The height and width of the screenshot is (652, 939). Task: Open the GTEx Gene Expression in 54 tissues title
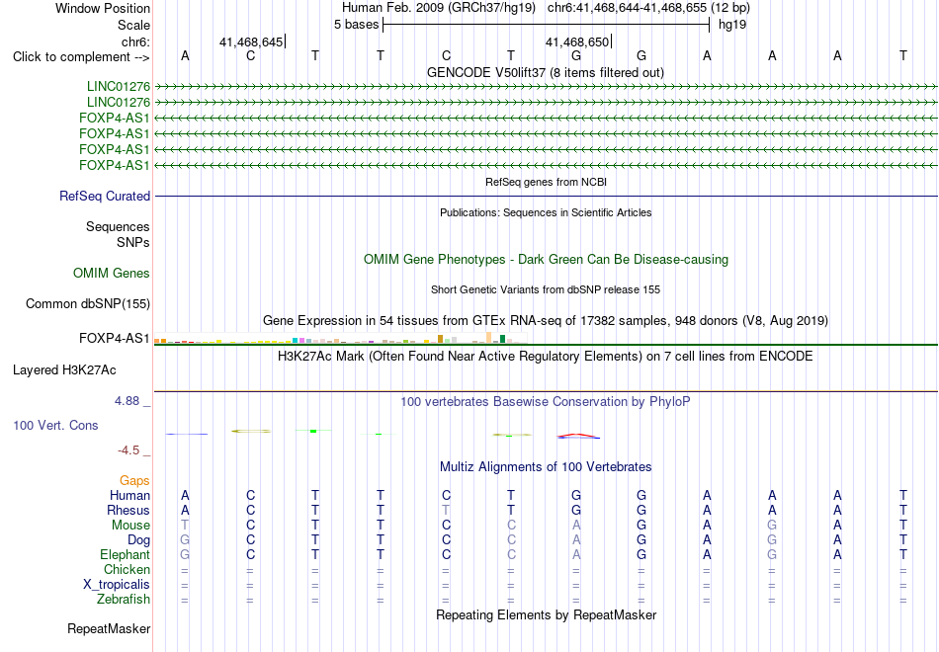tap(546, 320)
